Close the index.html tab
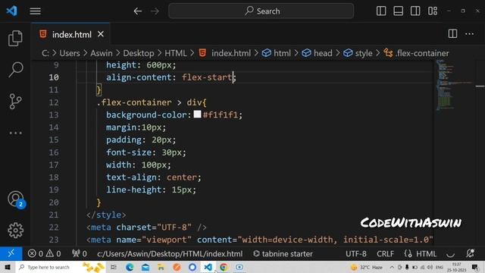 101,34
